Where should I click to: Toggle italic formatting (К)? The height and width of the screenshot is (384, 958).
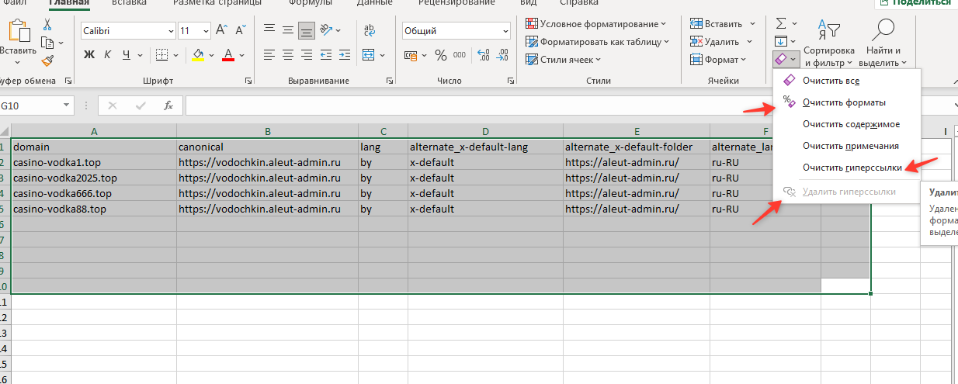click(107, 55)
